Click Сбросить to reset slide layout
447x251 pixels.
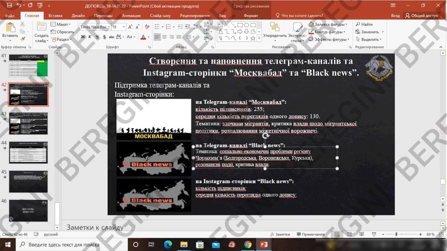pos(63,32)
